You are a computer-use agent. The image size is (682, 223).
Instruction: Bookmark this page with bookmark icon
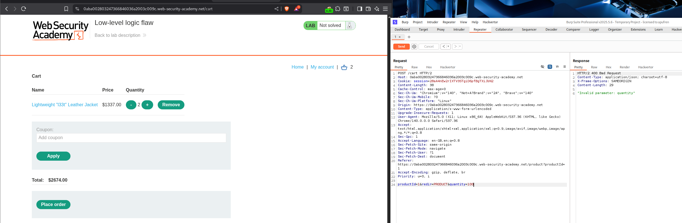pos(66,9)
